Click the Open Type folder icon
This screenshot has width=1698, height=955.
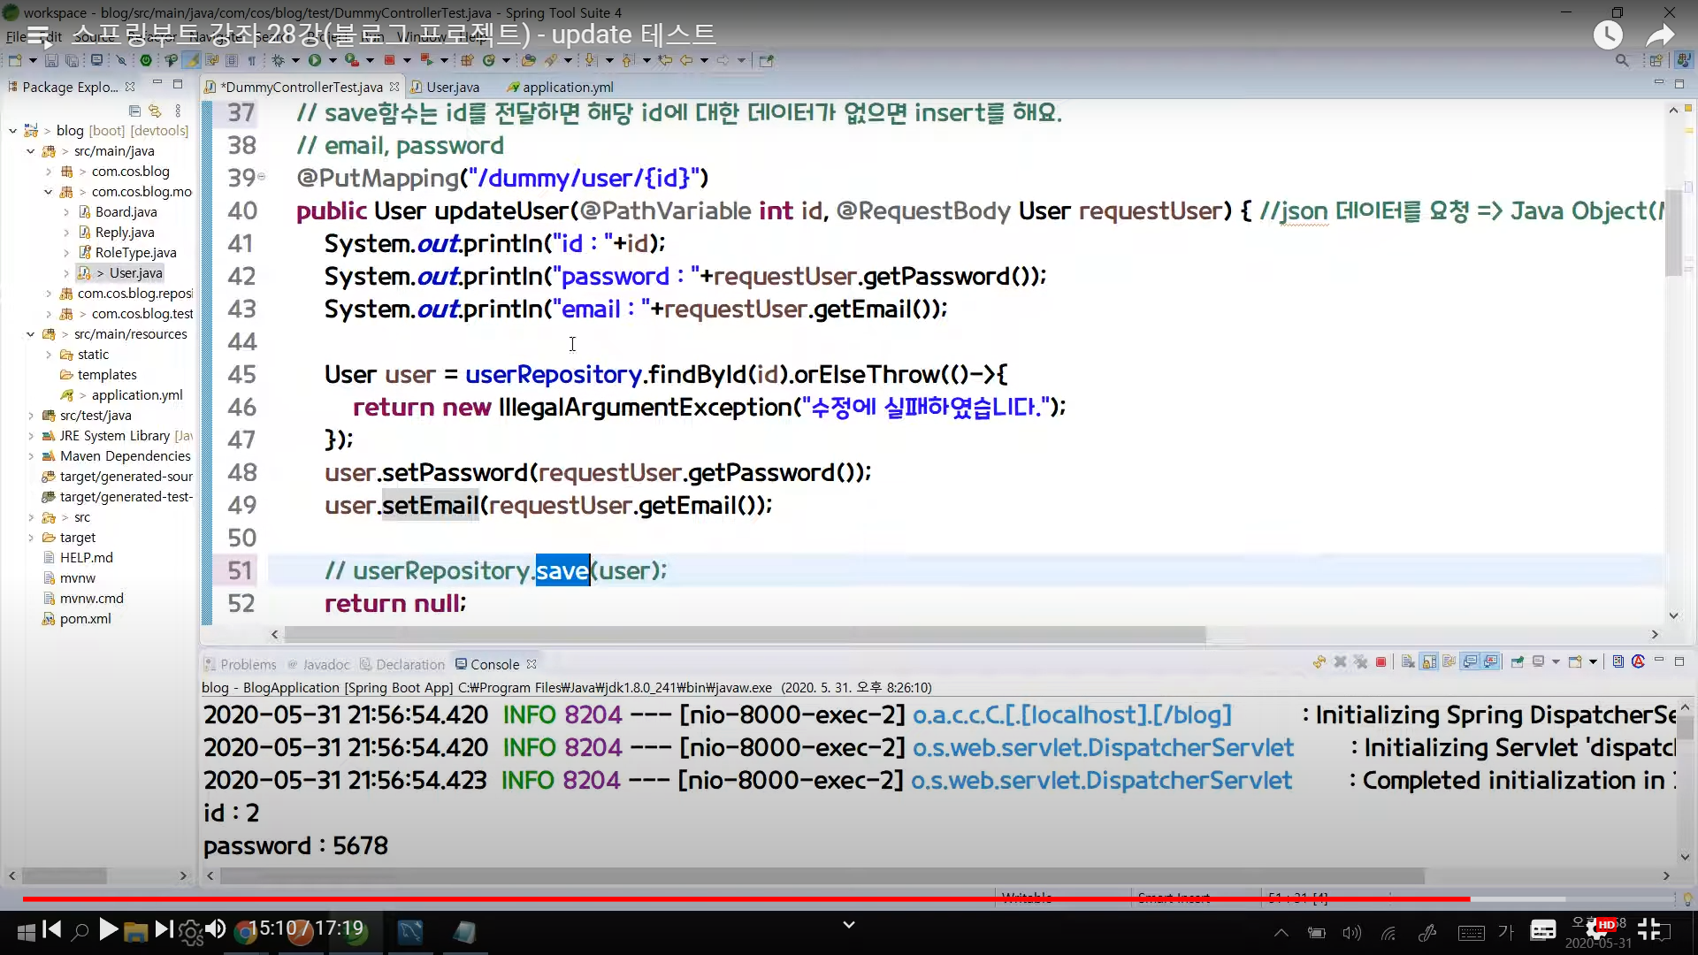pos(529,61)
